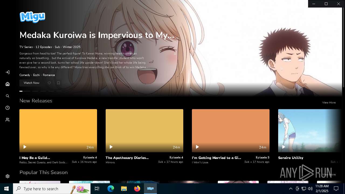Open Sorairo Utility thumbnail
The width and height of the screenshot is (345, 194).
310,131
